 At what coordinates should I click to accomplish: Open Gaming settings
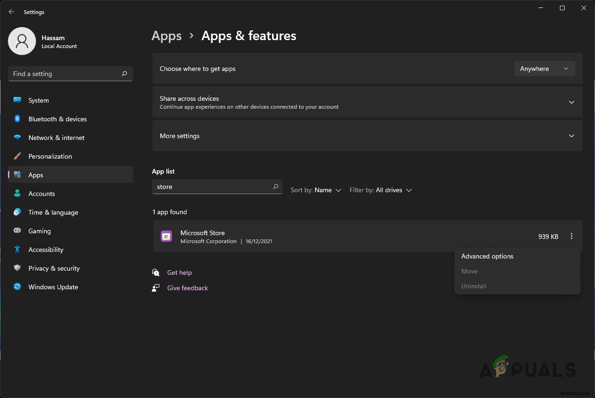[39, 230]
